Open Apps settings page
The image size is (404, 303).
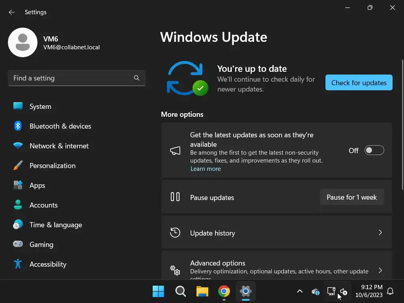click(77, 185)
